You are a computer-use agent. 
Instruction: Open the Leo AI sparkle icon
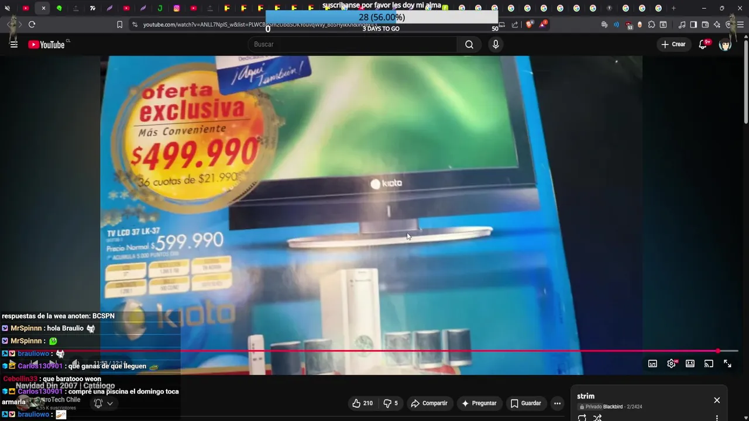717,25
